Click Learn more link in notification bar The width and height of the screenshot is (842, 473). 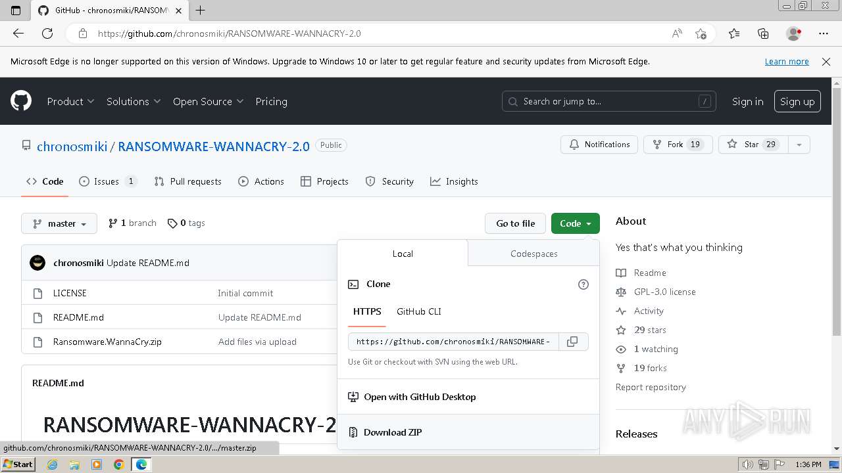tap(787, 62)
